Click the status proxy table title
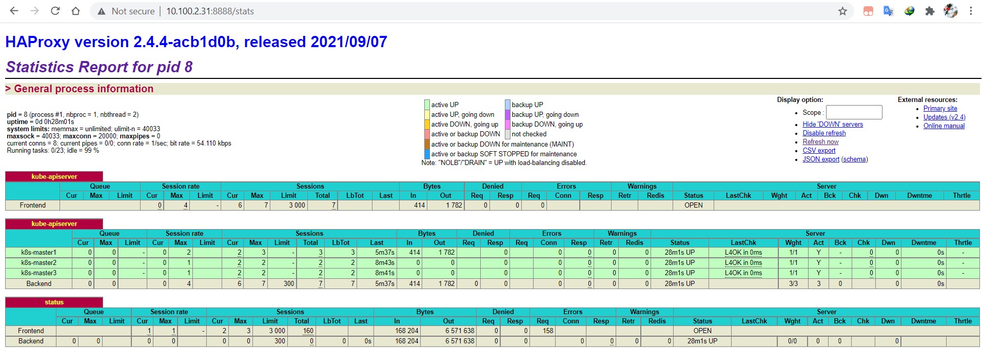 pos(54,302)
